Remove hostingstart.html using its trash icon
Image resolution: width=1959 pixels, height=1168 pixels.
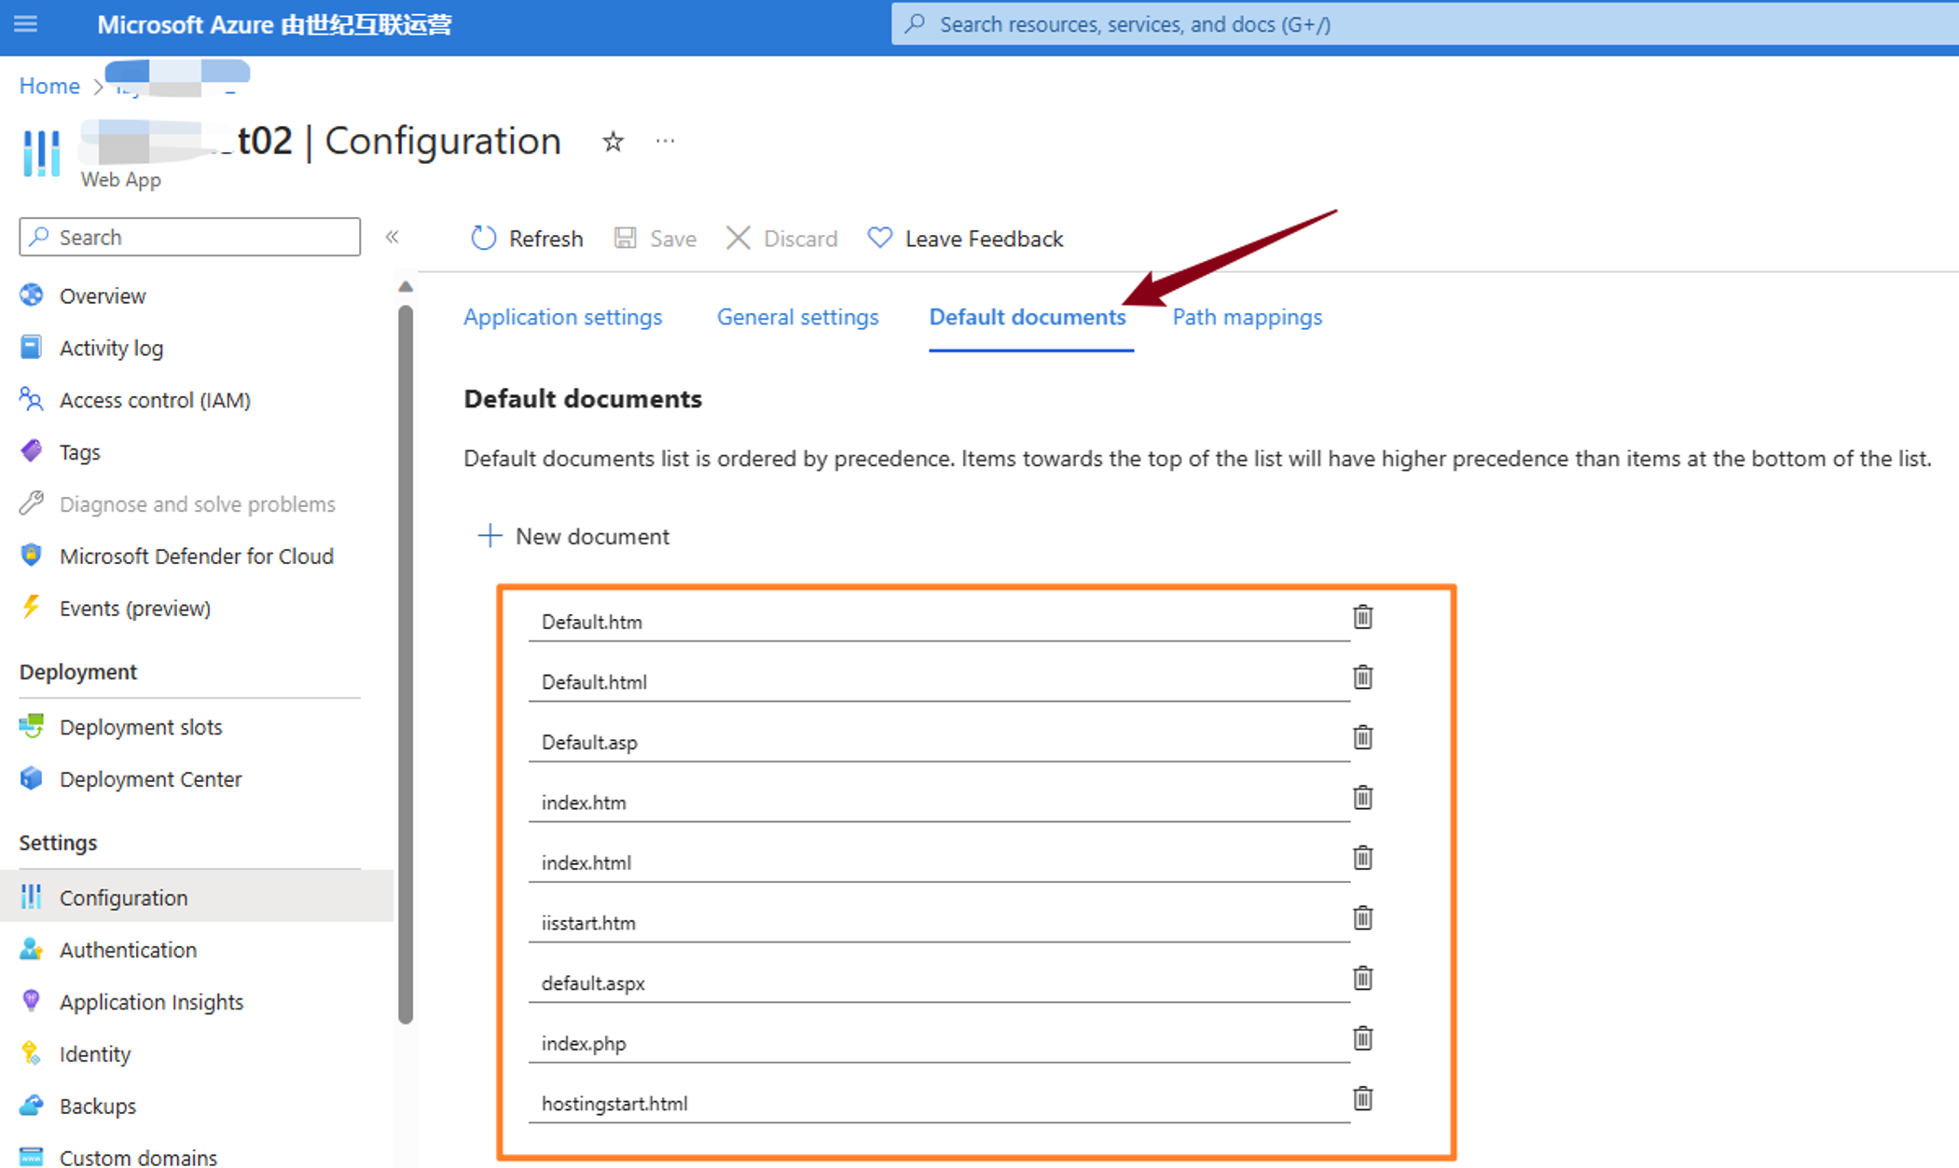[1362, 1099]
